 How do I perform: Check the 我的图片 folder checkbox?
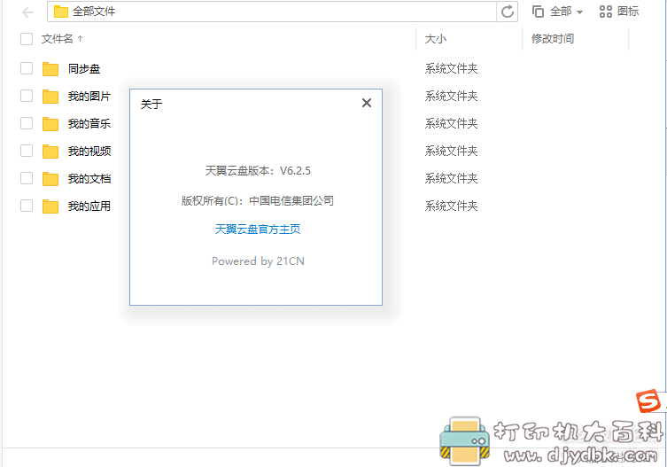(x=27, y=96)
